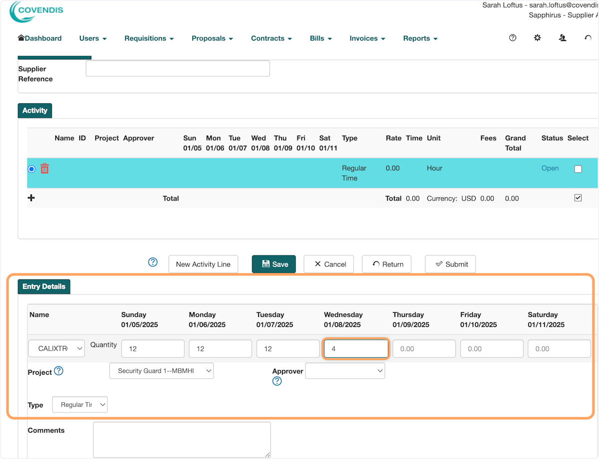Click the Covendis logo

[x=36, y=12]
